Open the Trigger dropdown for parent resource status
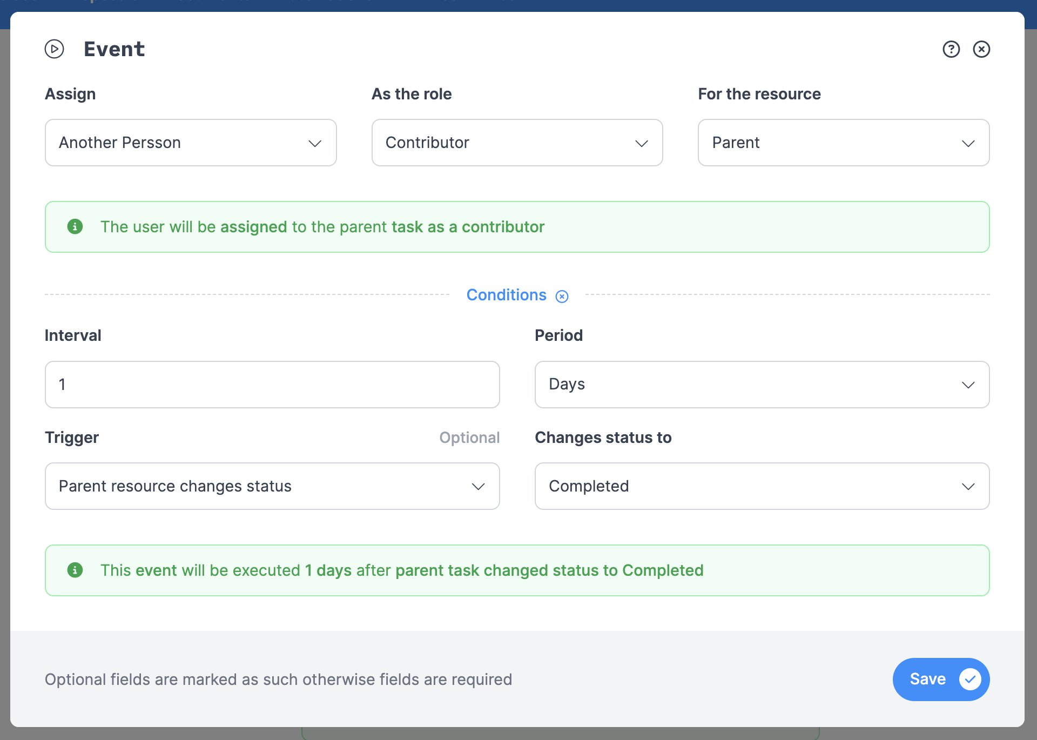The image size is (1037, 740). tap(272, 486)
